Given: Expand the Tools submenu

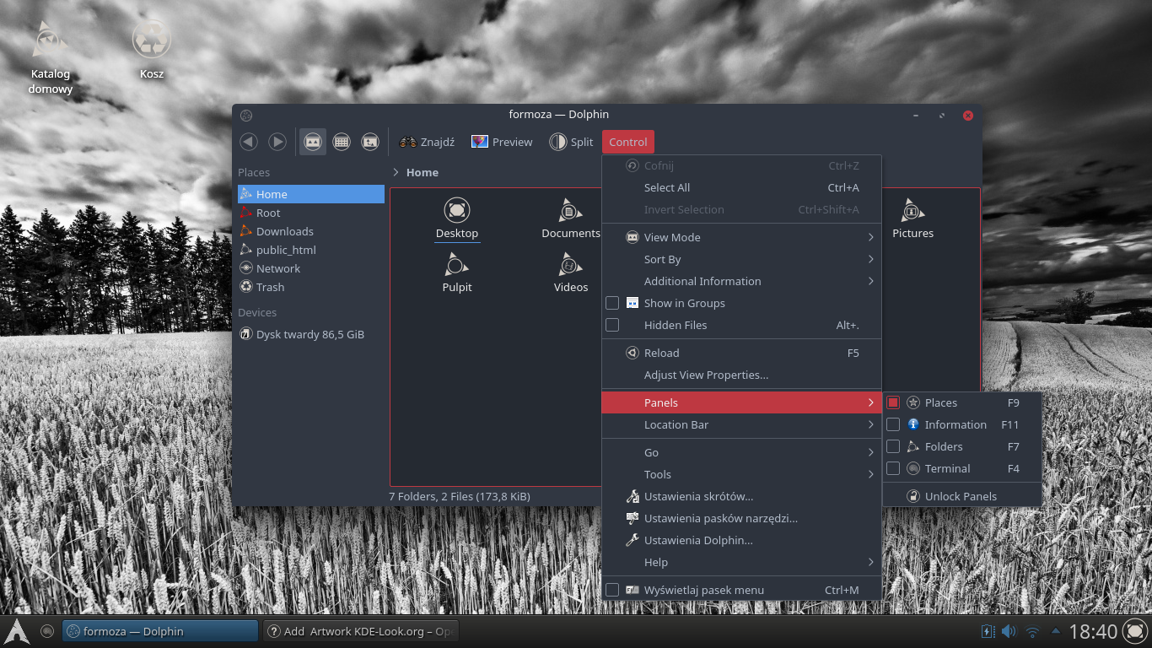Looking at the screenshot, I should (x=741, y=474).
